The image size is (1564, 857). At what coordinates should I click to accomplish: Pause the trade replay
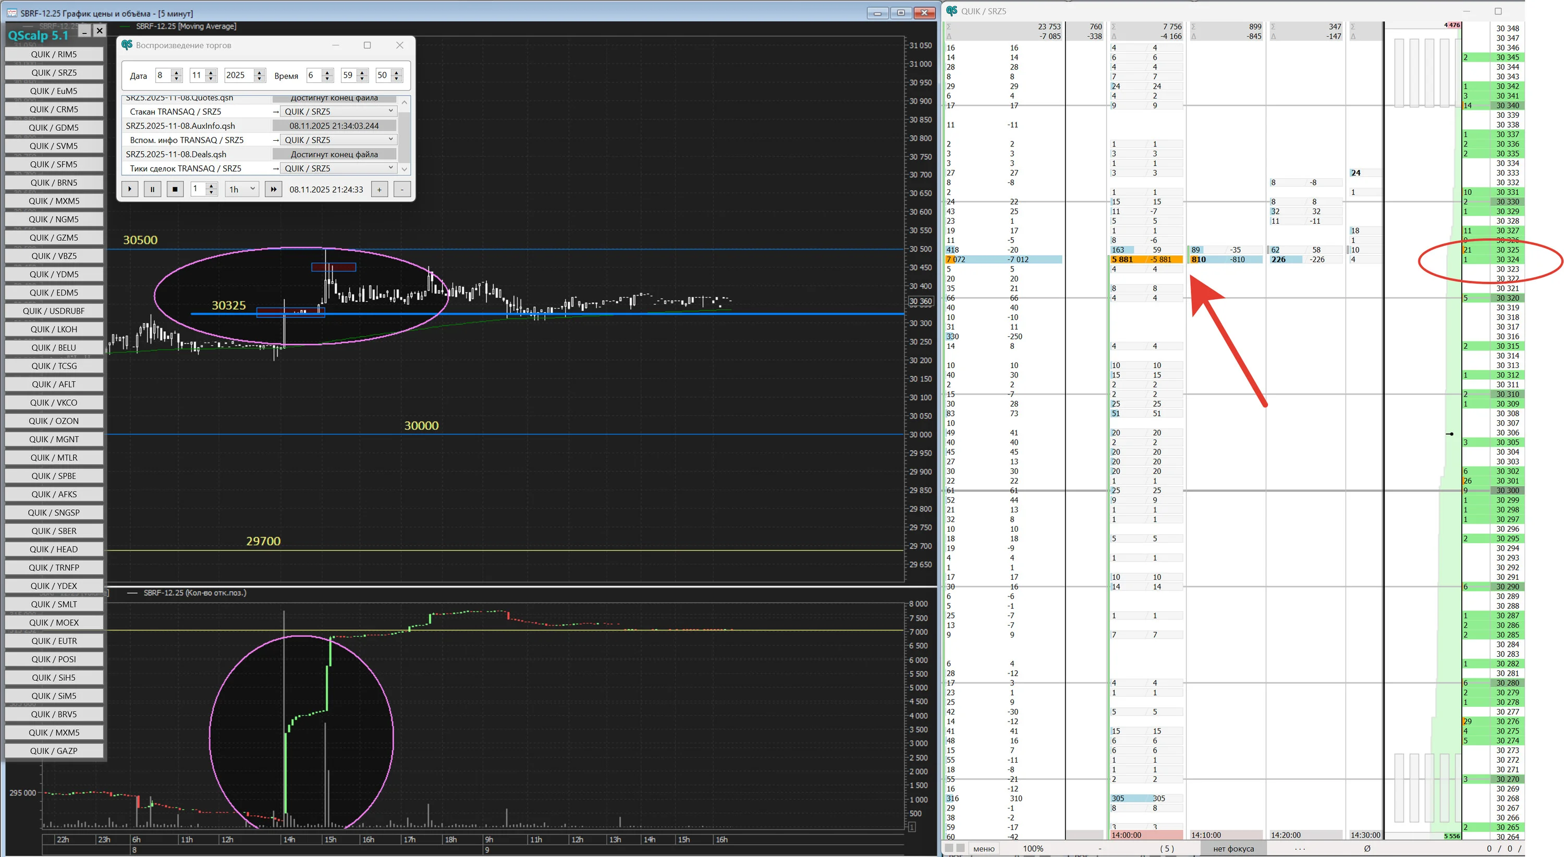(x=152, y=189)
